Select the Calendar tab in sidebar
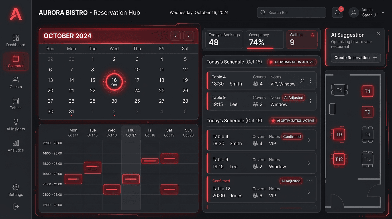 point(16,62)
